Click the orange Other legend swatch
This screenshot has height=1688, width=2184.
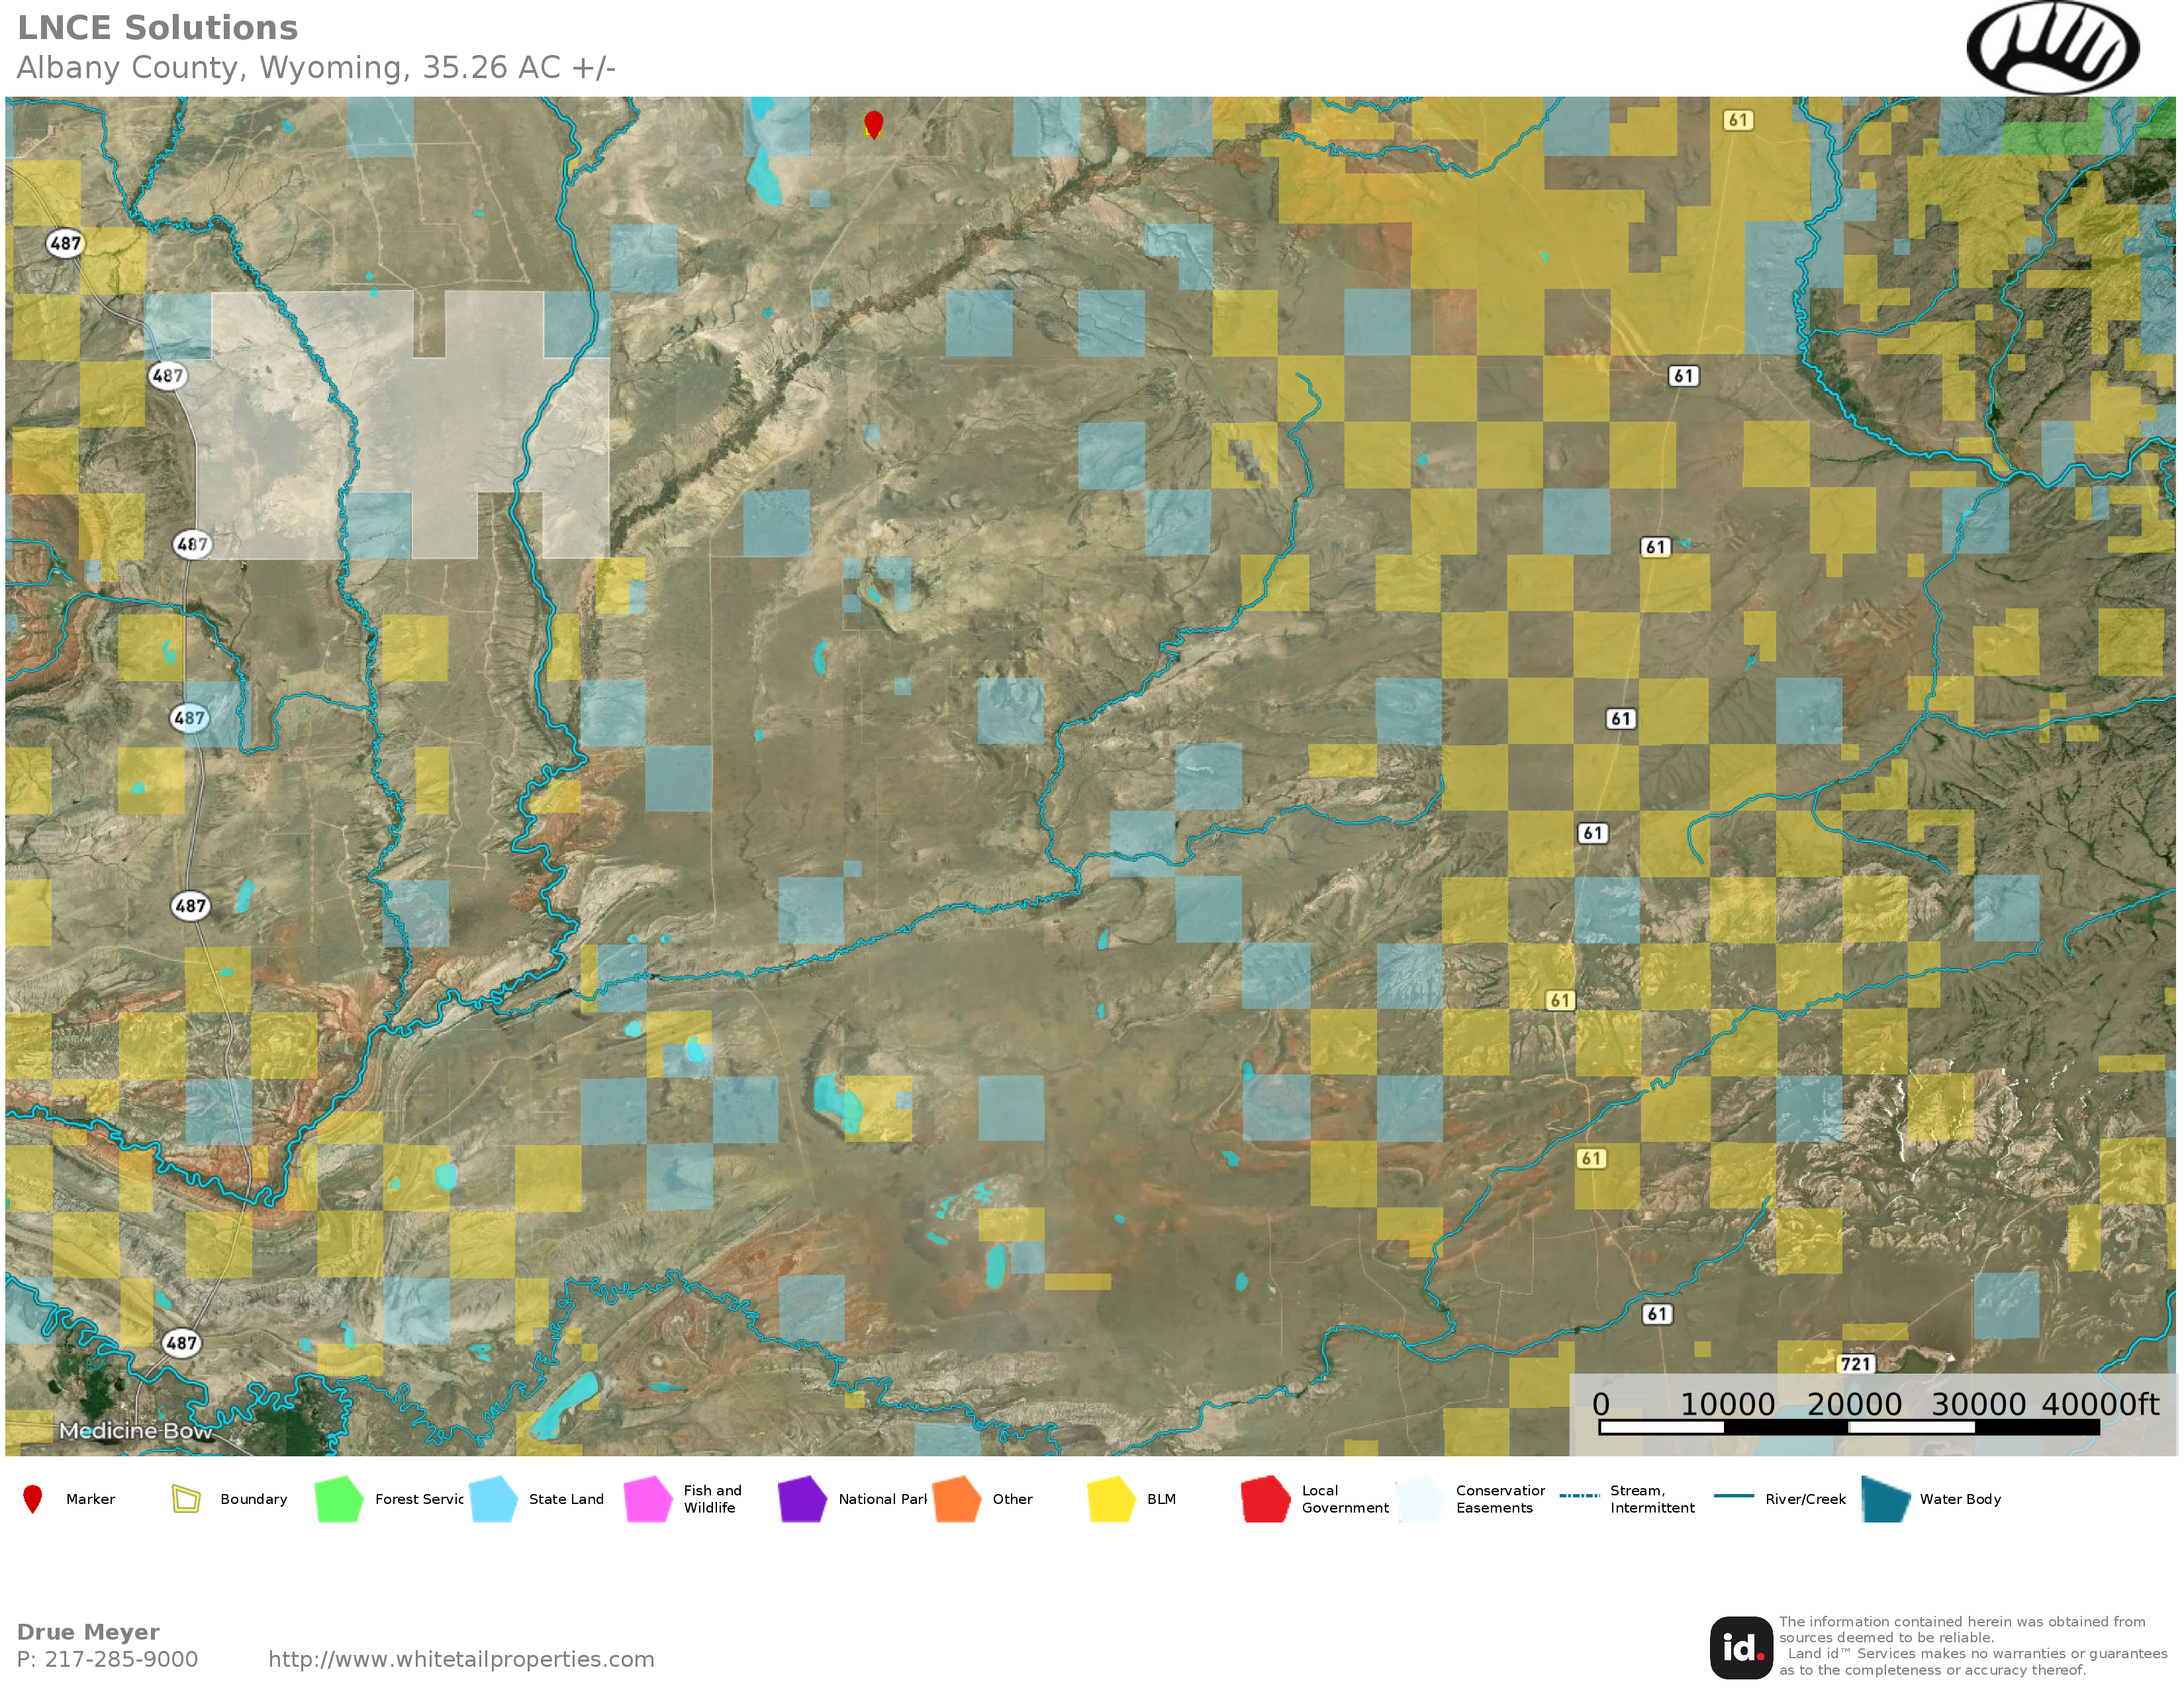click(957, 1499)
